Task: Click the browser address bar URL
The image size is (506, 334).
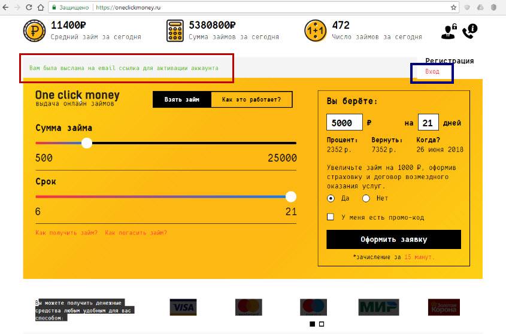Action: (128, 7)
